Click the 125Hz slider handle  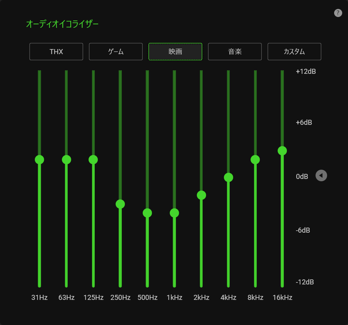point(93,160)
